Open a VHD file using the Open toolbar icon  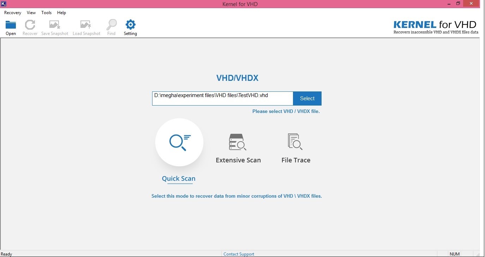pyautogui.click(x=11, y=27)
